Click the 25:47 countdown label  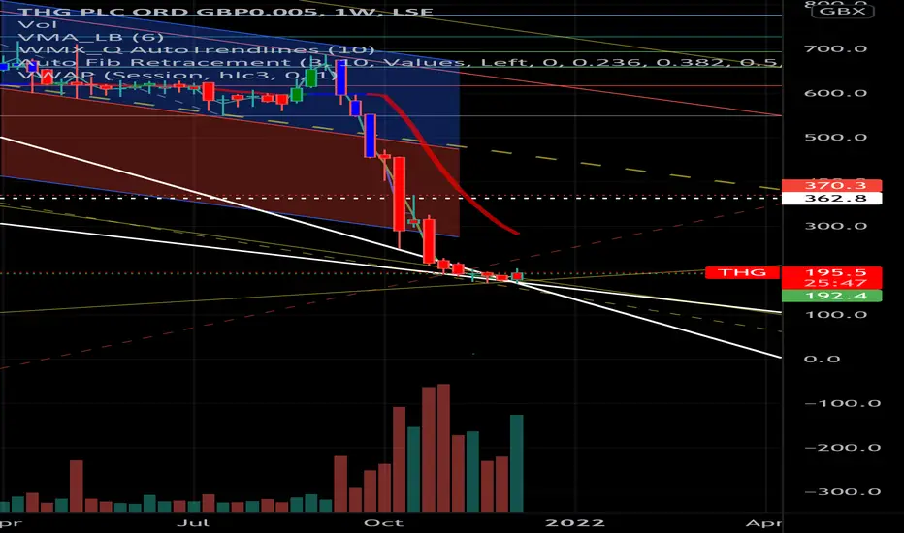tap(831, 283)
